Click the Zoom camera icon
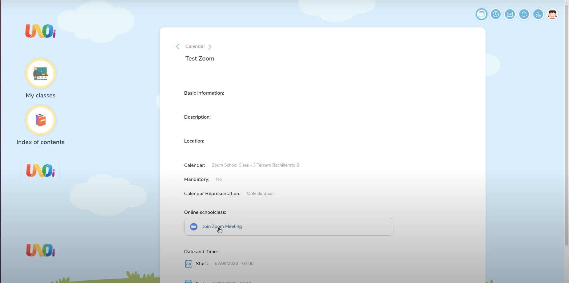This screenshot has height=283, width=569. [x=194, y=227]
